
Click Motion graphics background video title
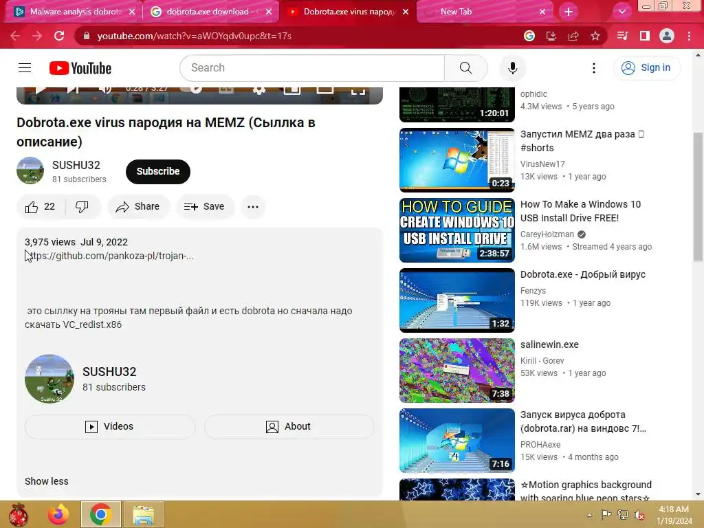(x=586, y=492)
